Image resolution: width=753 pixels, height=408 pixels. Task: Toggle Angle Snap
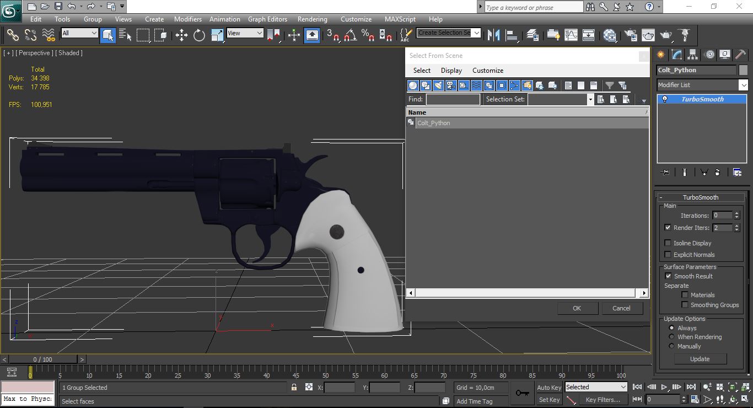tap(351, 35)
